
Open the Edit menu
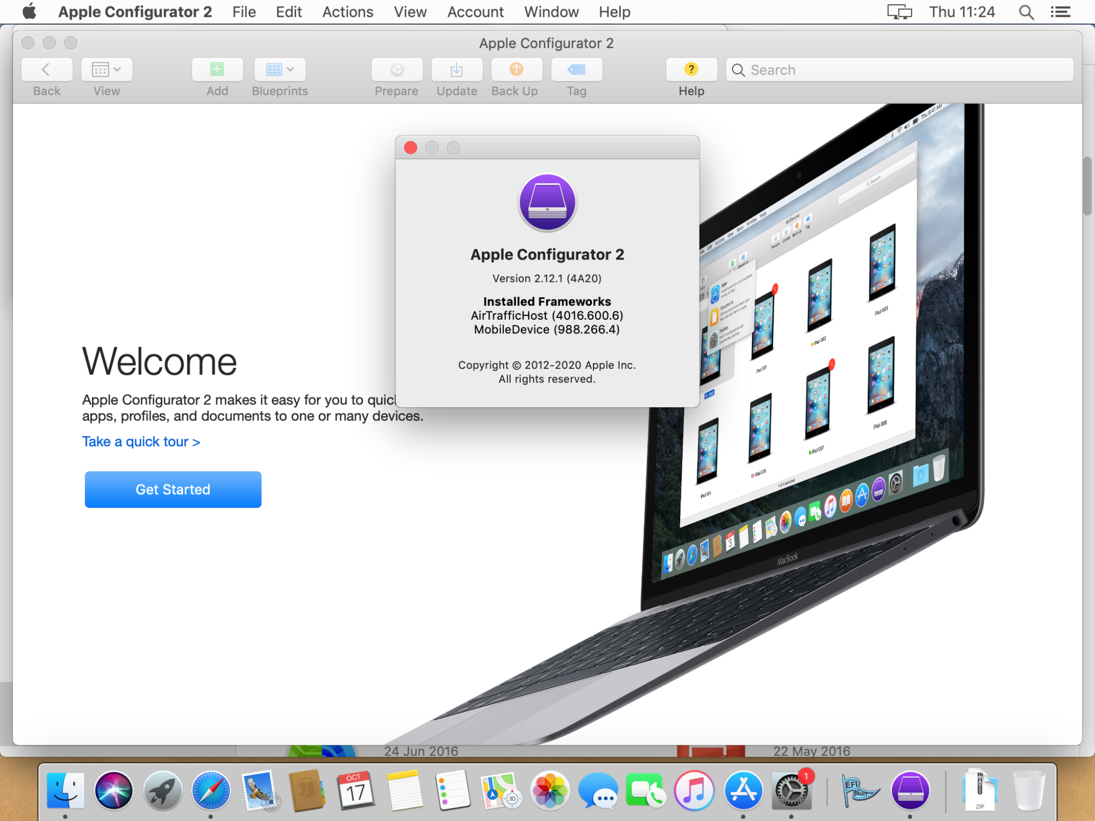[289, 11]
